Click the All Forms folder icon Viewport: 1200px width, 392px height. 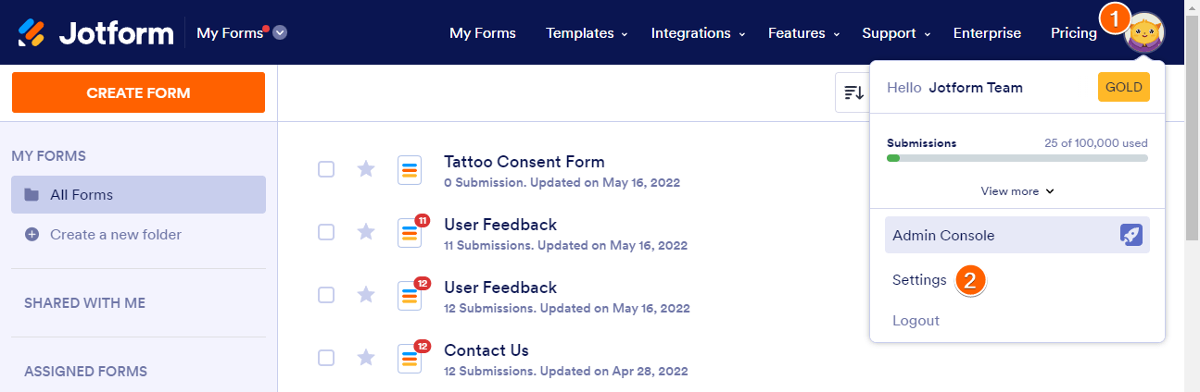click(x=32, y=195)
